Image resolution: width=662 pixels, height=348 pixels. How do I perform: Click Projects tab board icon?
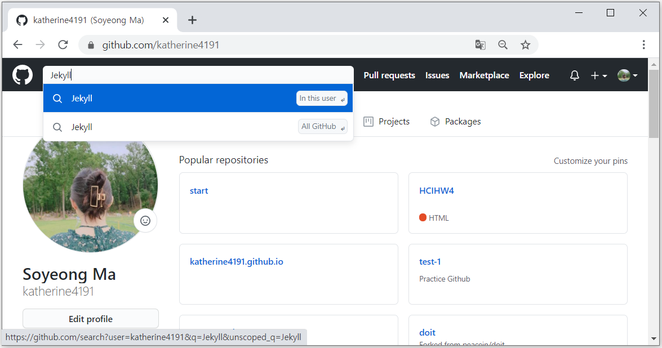pos(368,122)
